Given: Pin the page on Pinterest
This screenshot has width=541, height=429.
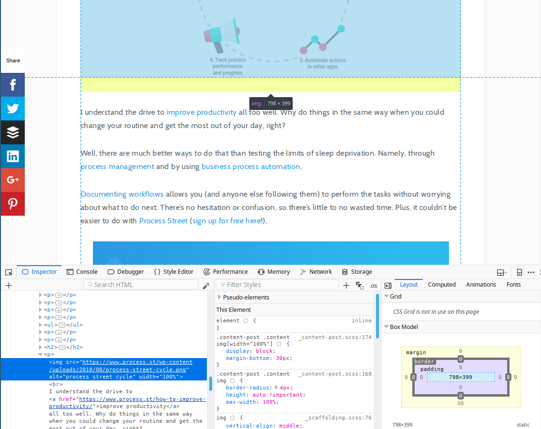Looking at the screenshot, I should [13, 204].
